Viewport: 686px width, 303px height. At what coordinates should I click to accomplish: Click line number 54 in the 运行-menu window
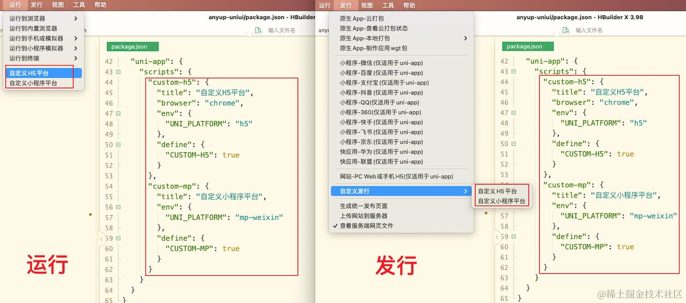point(109,186)
